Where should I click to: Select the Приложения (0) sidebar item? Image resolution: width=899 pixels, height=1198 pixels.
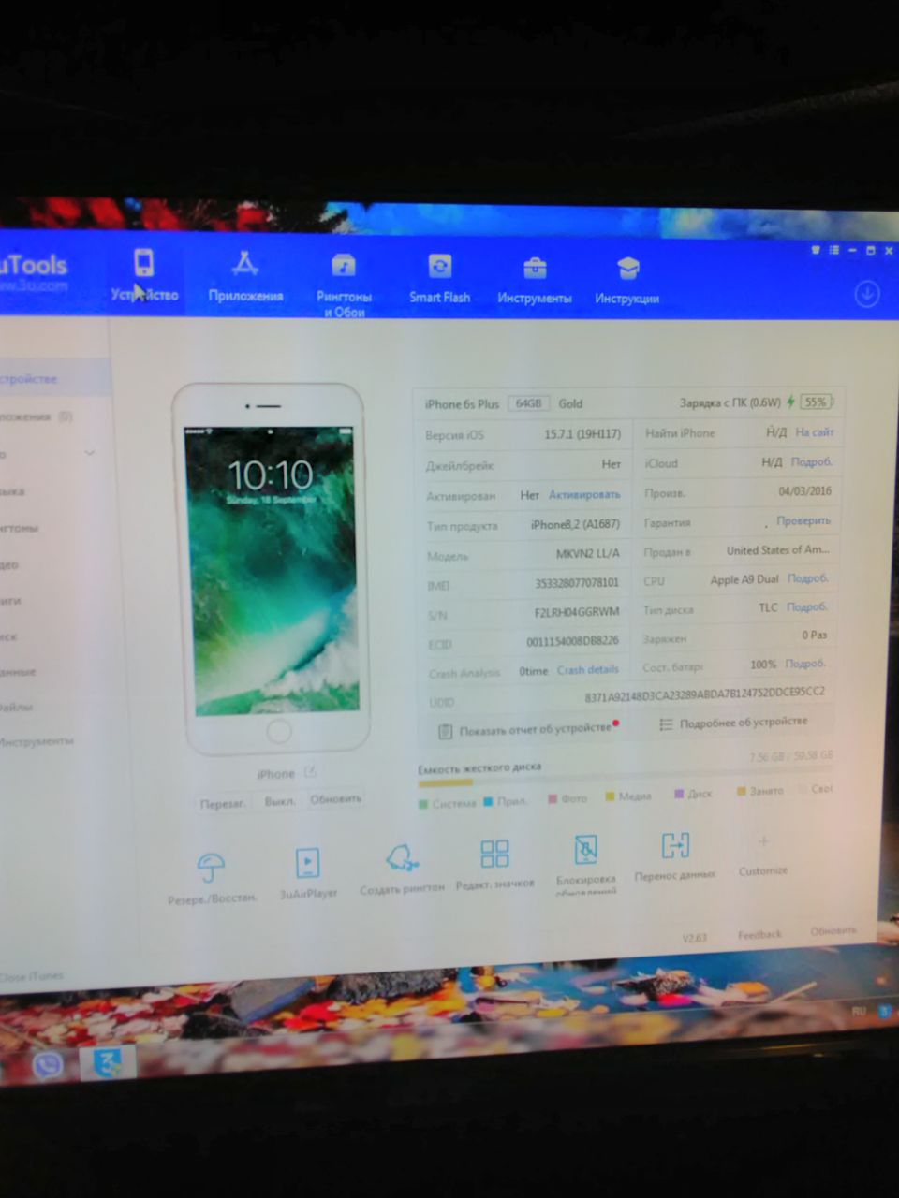(36, 416)
